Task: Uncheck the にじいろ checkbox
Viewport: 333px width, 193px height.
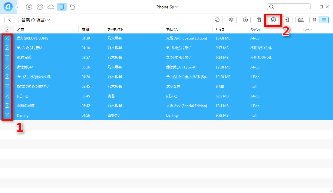Action: tap(7, 96)
